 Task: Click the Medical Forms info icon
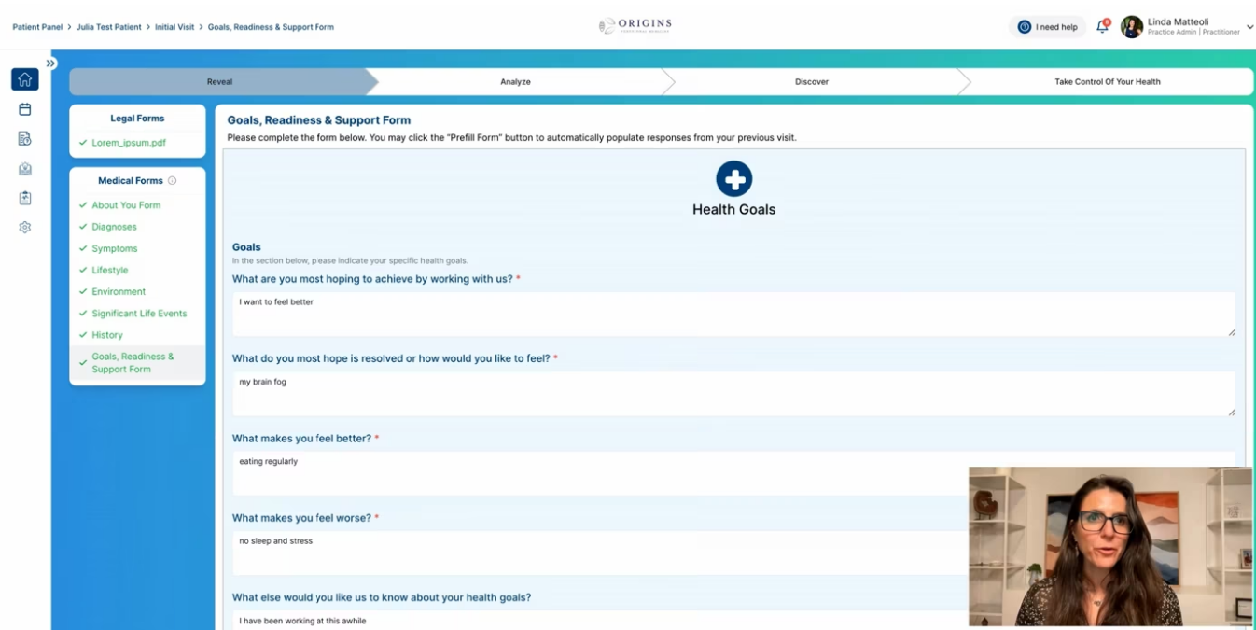[x=172, y=181]
